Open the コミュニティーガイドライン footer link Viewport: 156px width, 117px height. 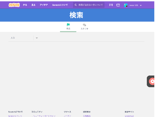tap(44, 116)
